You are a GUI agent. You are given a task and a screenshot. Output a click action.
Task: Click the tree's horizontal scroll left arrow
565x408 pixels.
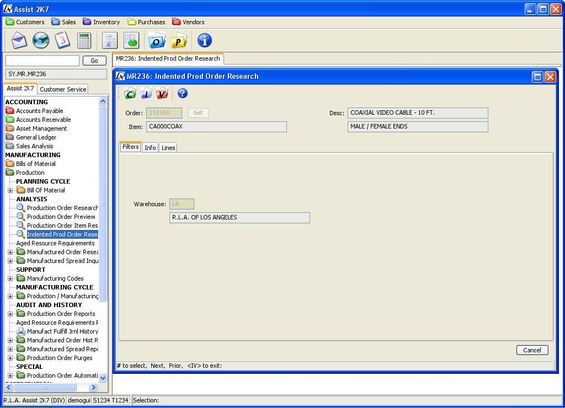point(9,388)
